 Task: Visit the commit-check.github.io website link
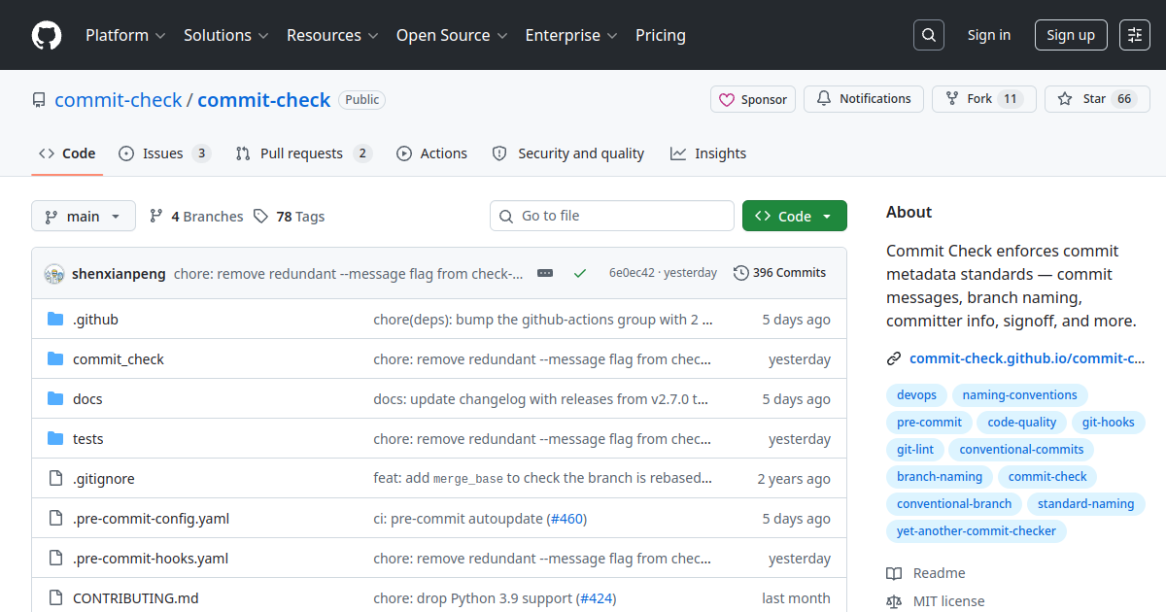[x=1027, y=358]
